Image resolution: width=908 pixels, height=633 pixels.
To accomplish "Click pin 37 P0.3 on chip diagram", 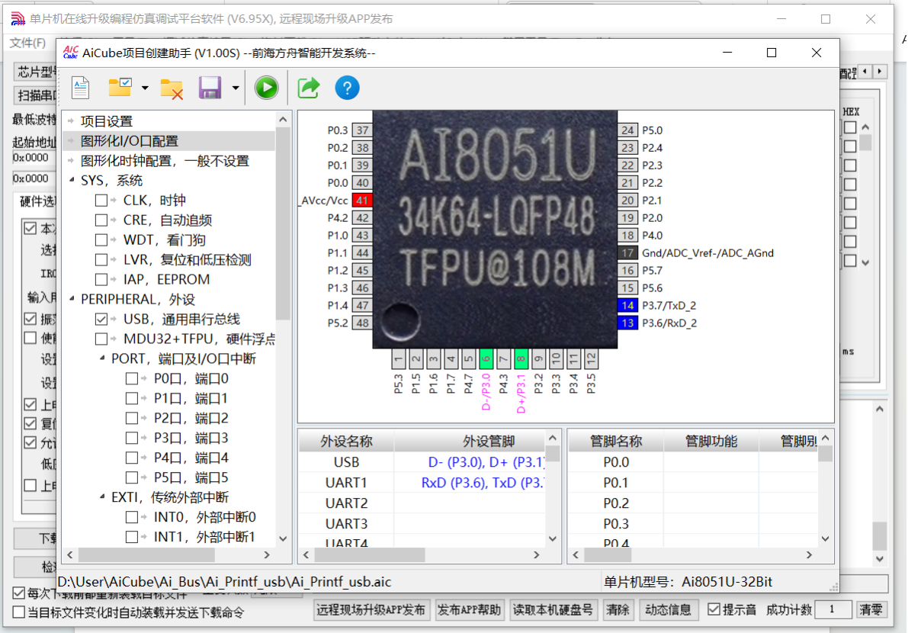I will tap(362, 130).
